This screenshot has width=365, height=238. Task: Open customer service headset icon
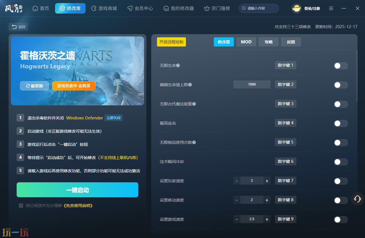point(358,199)
